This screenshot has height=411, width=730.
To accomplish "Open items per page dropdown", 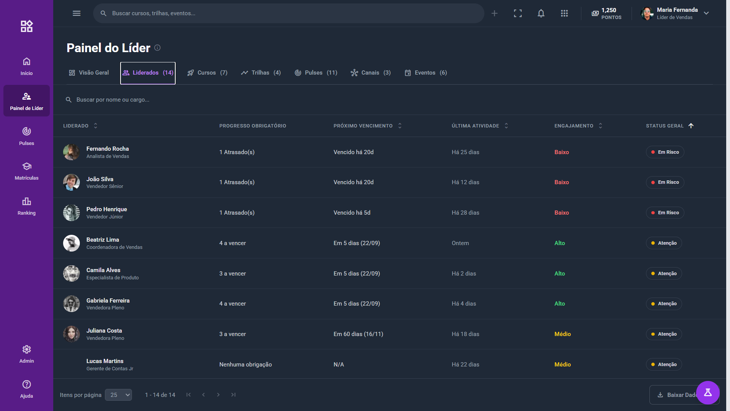I will [x=118, y=395].
